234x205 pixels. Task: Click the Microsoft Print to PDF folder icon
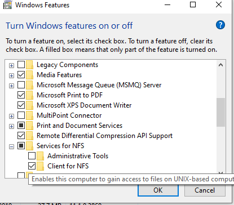point(29,95)
